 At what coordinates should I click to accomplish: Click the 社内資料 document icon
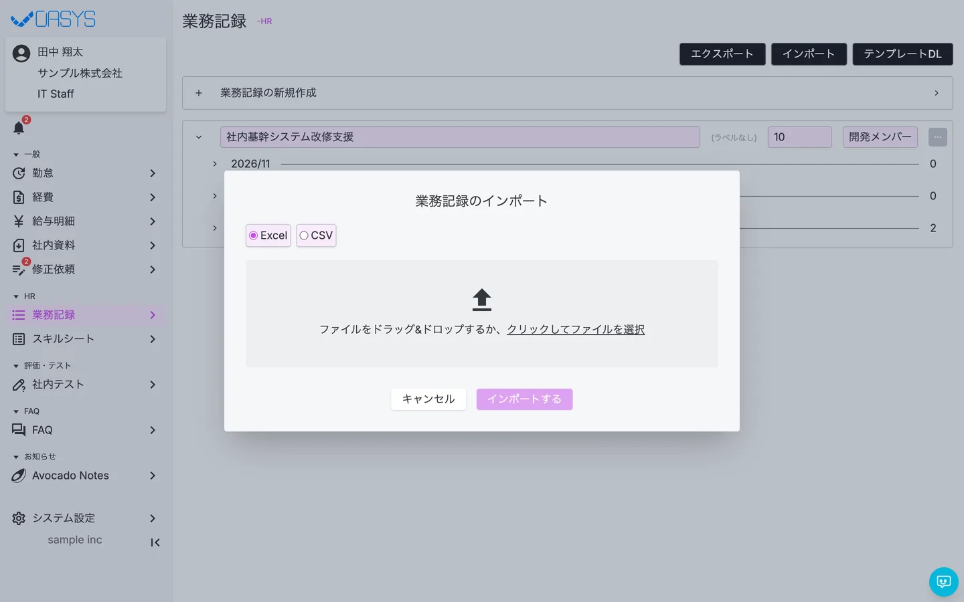click(x=19, y=245)
